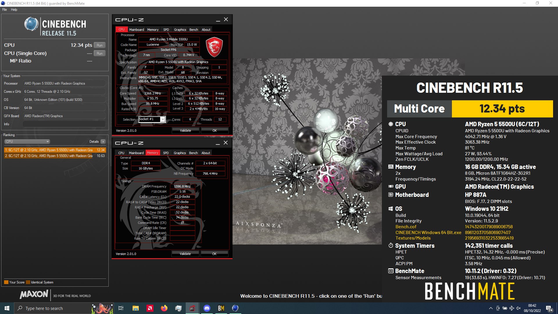Open Mainboard tab in lower CPU-Z window
The width and height of the screenshot is (558, 314).
pos(136,153)
